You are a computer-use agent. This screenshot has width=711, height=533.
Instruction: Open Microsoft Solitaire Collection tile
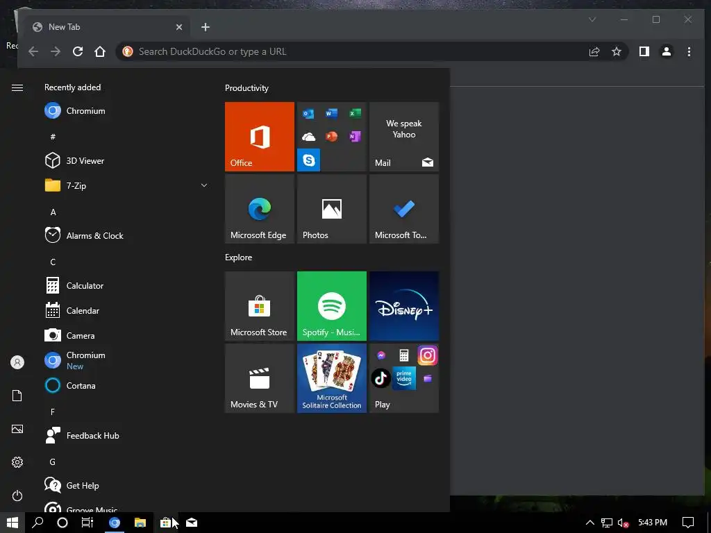tap(332, 378)
